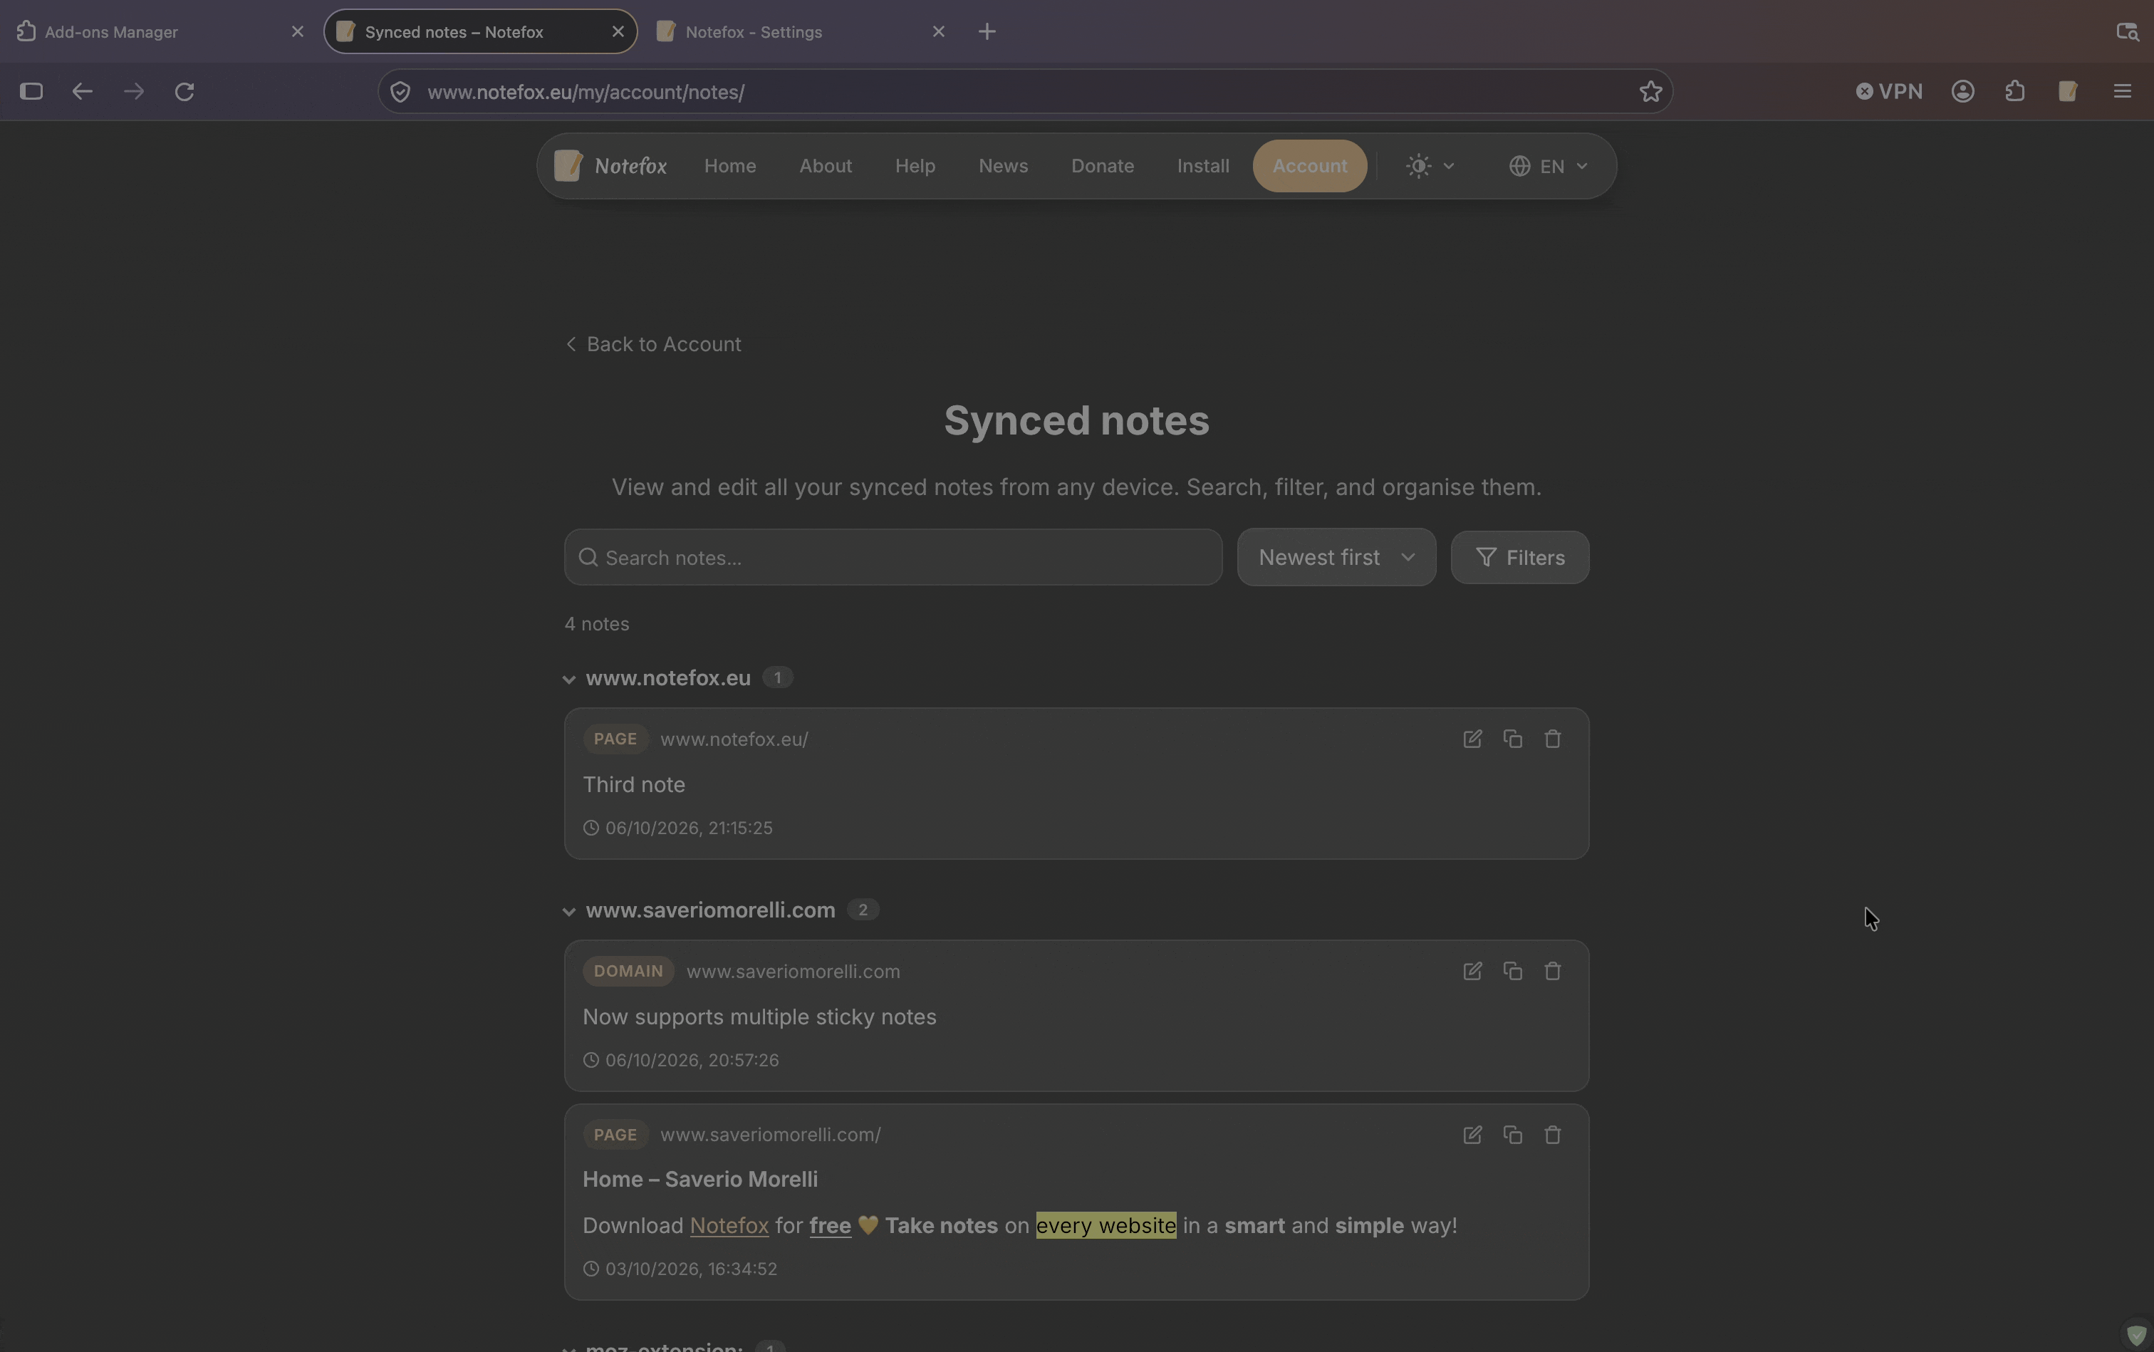Open the 'Newest first' sort dropdown

tap(1336, 557)
